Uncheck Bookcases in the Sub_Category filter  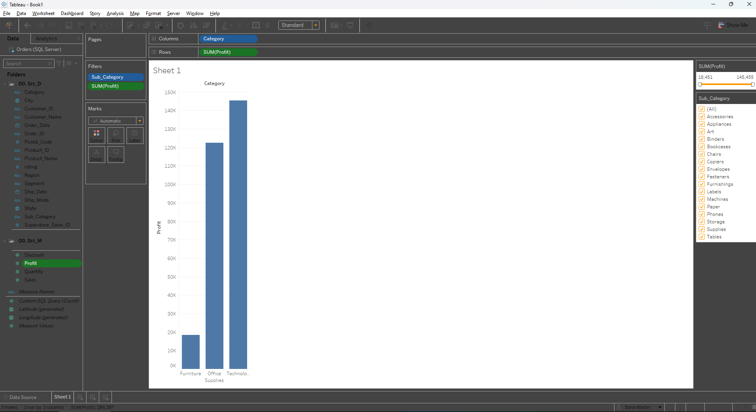(702, 146)
